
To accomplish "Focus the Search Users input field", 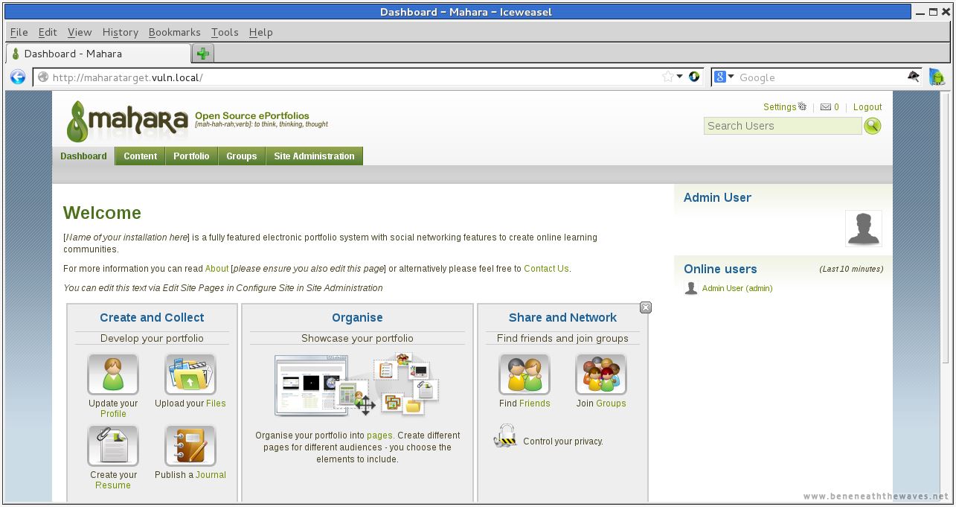I will click(x=783, y=126).
